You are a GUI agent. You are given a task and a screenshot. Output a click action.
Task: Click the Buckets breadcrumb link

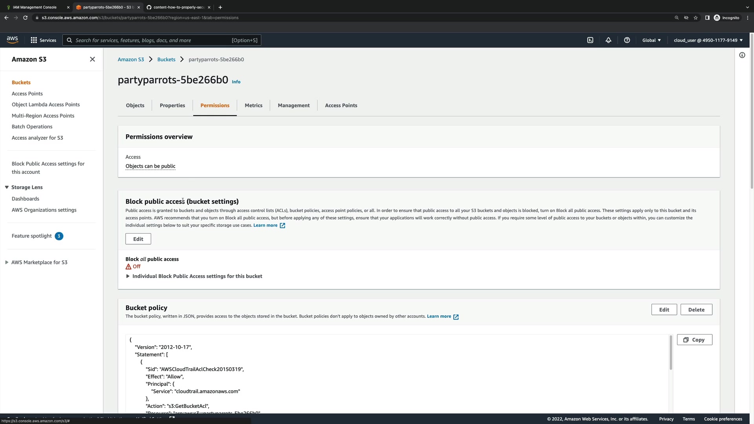(x=166, y=59)
